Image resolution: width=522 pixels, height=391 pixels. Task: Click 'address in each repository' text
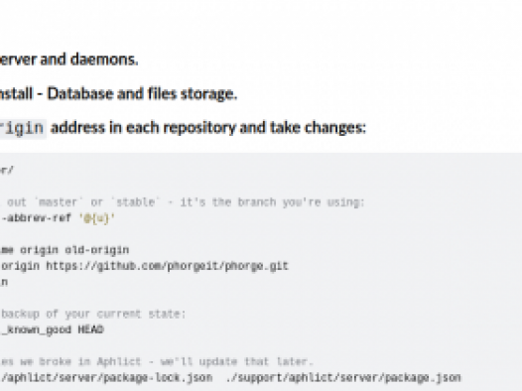pos(143,128)
